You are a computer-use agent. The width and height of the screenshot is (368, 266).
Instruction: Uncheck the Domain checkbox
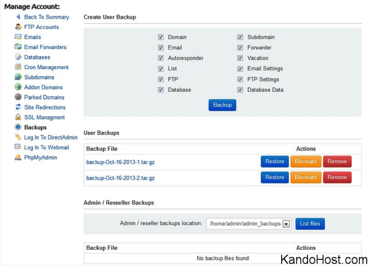click(x=161, y=37)
